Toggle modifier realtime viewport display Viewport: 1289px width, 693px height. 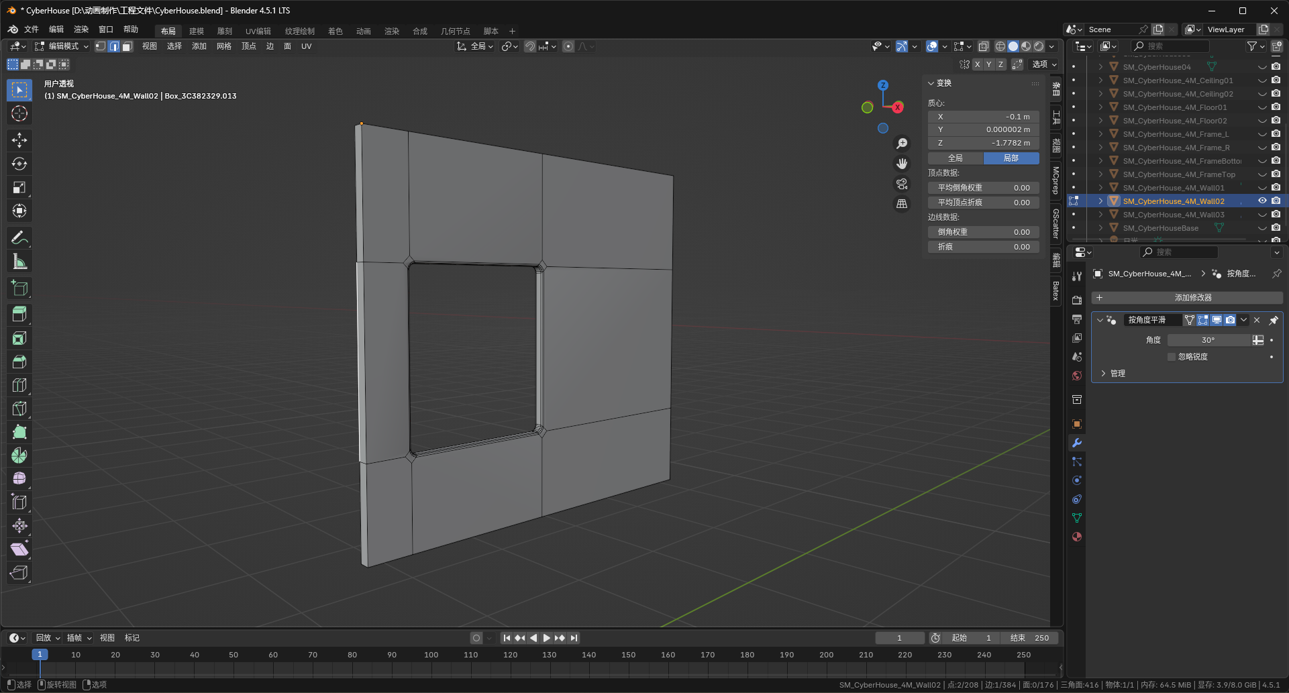point(1217,320)
